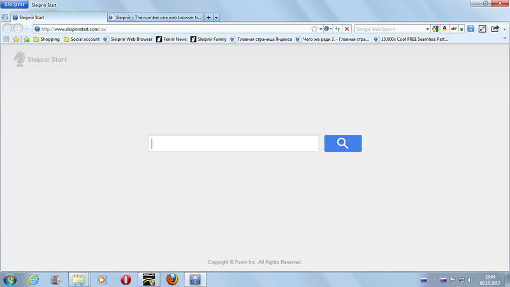Click the page's central search text box
The height and width of the screenshot is (287, 510).
(233, 143)
